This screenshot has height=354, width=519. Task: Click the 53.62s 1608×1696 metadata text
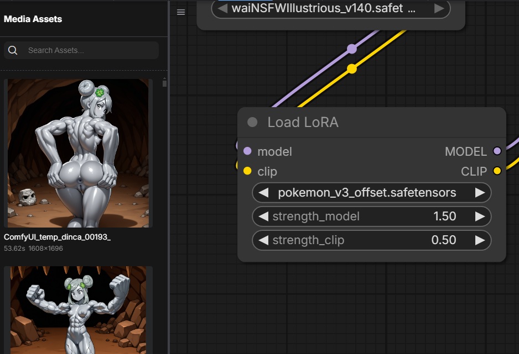33,249
